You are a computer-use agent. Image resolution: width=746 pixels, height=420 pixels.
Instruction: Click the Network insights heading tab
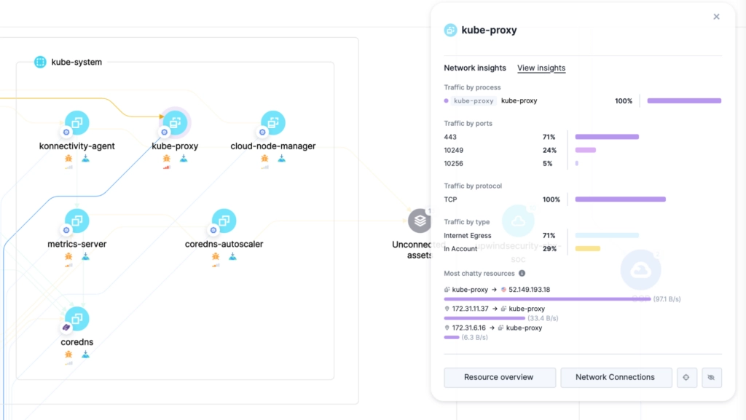[x=475, y=68]
